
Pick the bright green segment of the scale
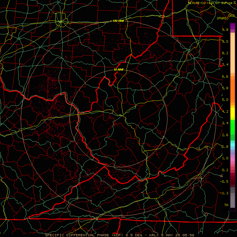(x=233, y=127)
